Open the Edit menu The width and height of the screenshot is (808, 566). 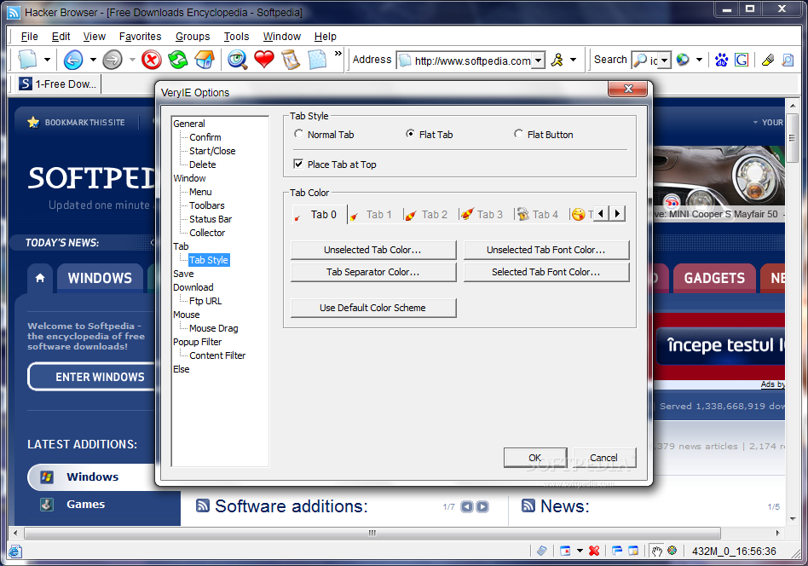61,37
